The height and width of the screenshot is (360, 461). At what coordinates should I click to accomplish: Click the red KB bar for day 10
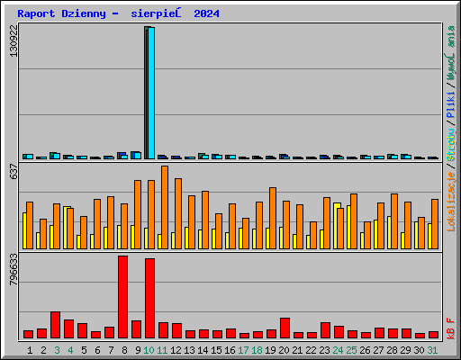click(149, 298)
